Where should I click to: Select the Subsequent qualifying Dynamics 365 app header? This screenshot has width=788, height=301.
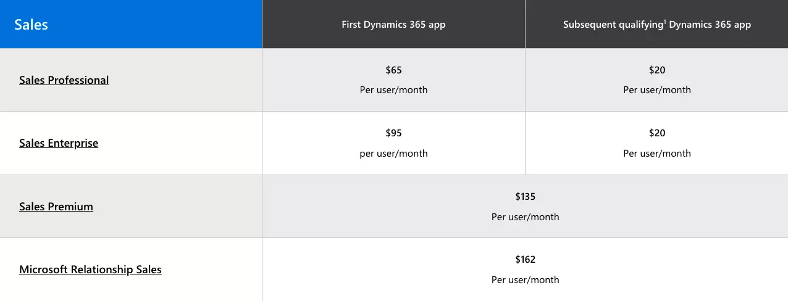coord(656,24)
